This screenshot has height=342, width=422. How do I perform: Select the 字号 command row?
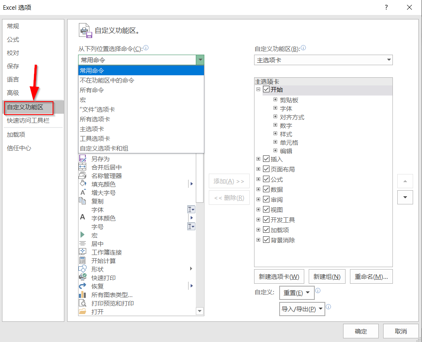pyautogui.click(x=138, y=227)
